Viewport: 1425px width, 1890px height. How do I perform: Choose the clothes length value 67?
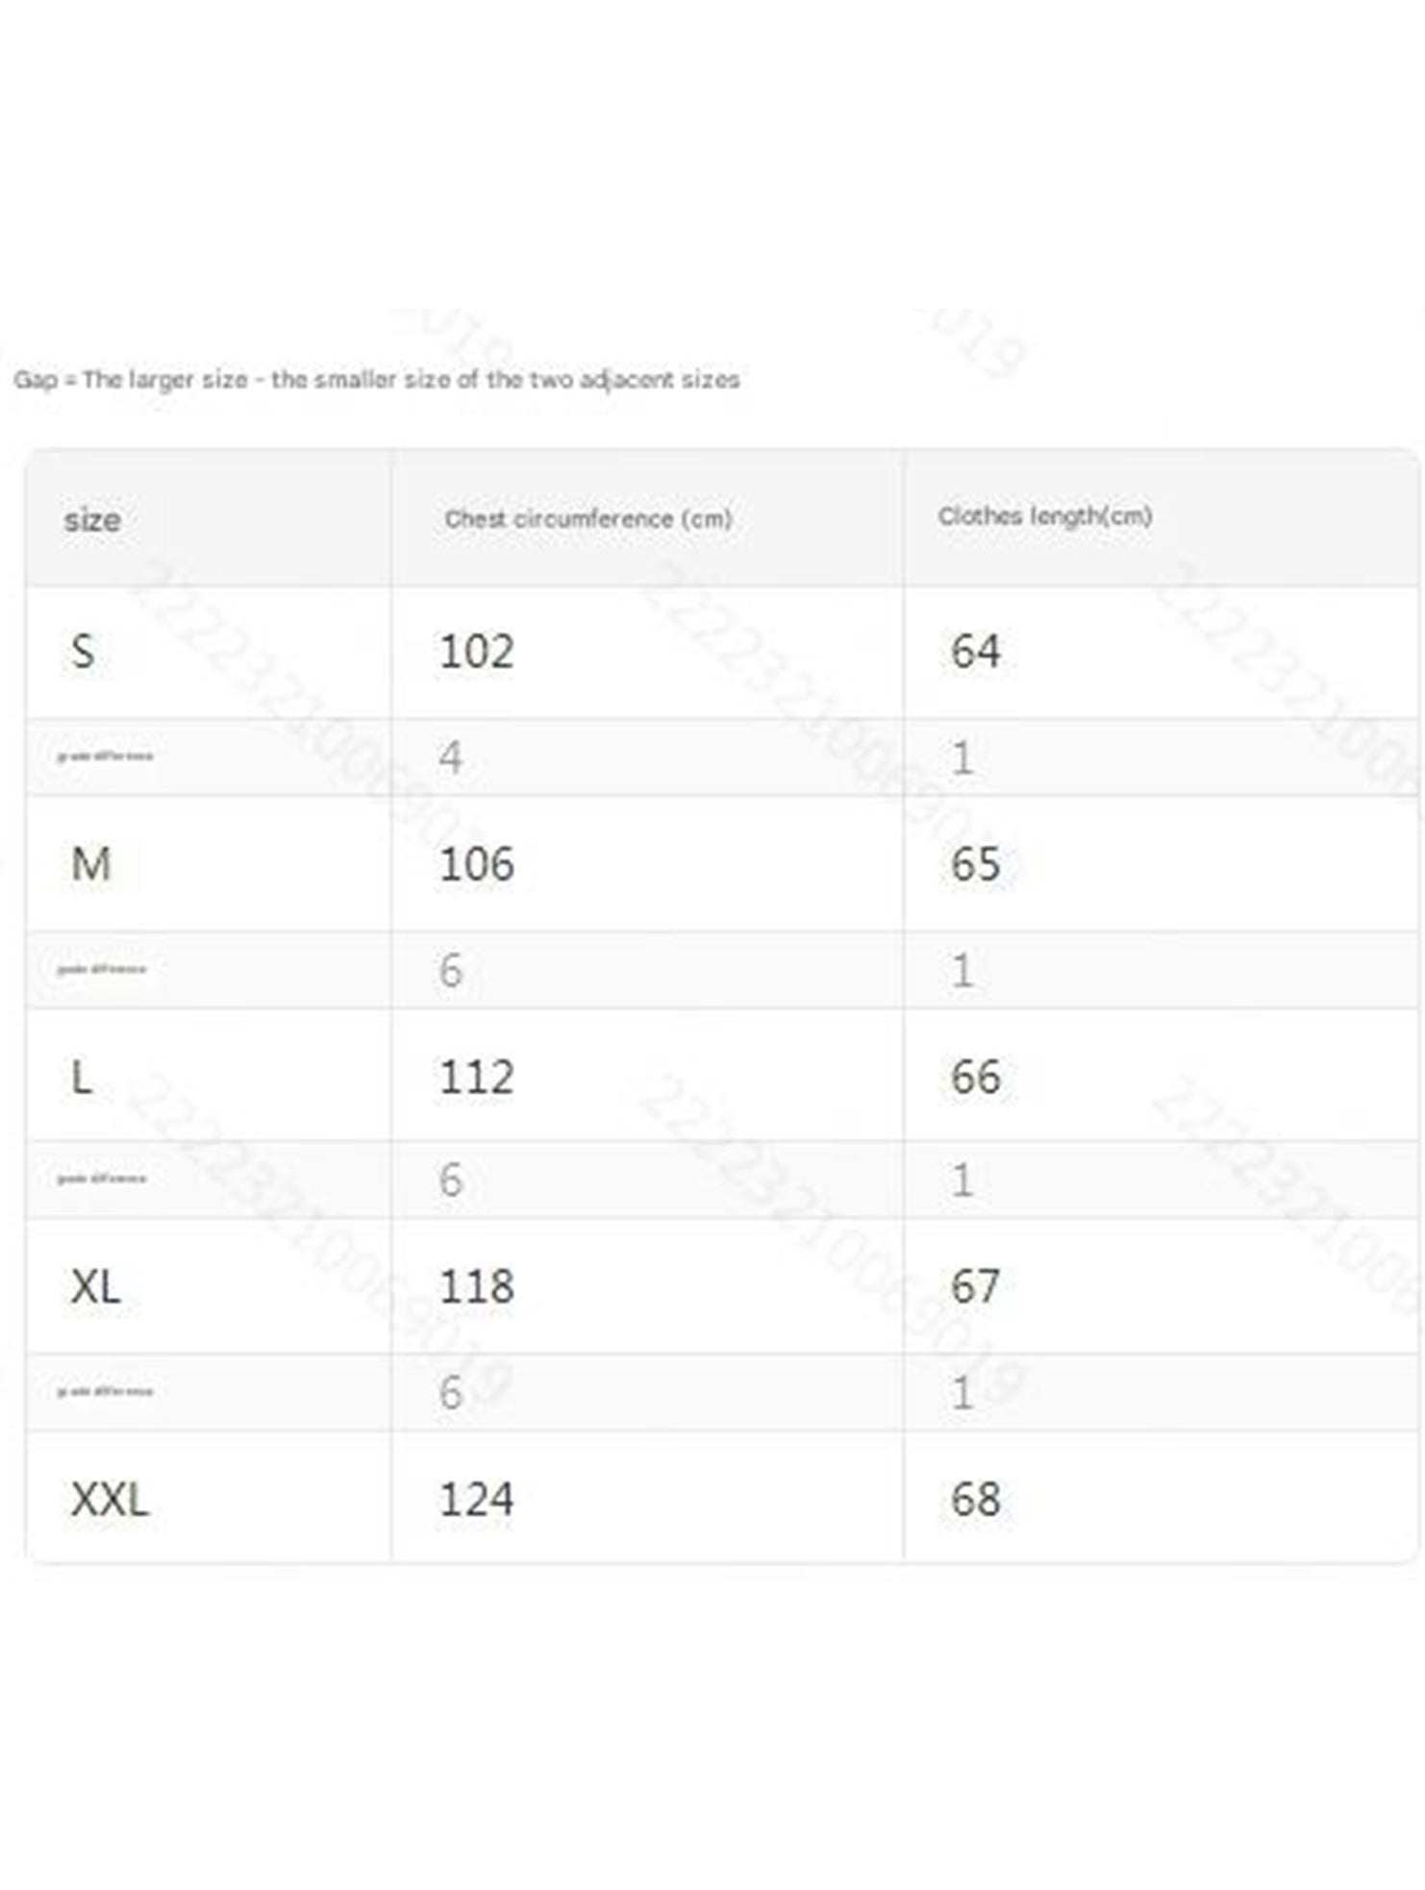pos(975,1286)
